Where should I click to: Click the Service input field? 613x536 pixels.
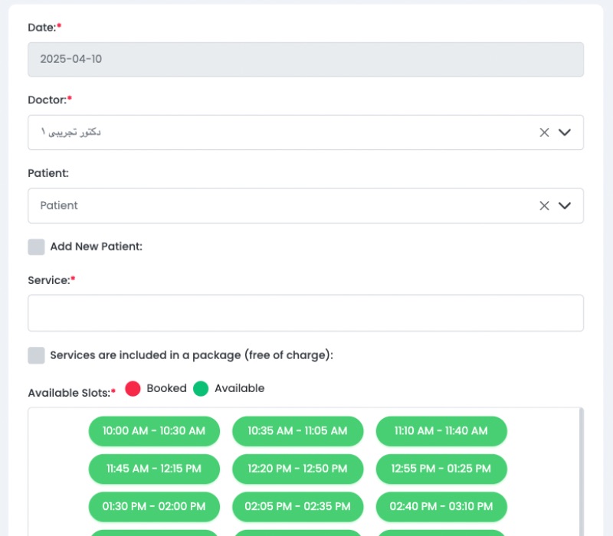coord(305,313)
